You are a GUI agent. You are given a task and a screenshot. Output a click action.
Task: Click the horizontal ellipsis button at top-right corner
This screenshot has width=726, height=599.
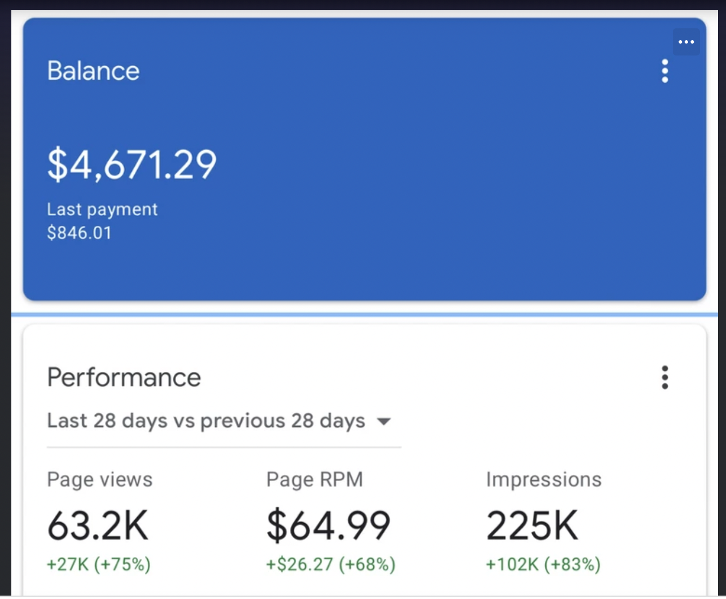[x=686, y=42]
